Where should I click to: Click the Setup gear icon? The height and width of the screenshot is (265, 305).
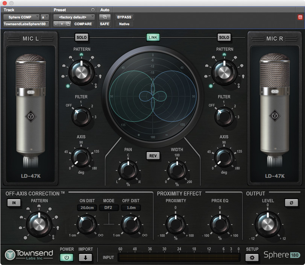coord(252,257)
